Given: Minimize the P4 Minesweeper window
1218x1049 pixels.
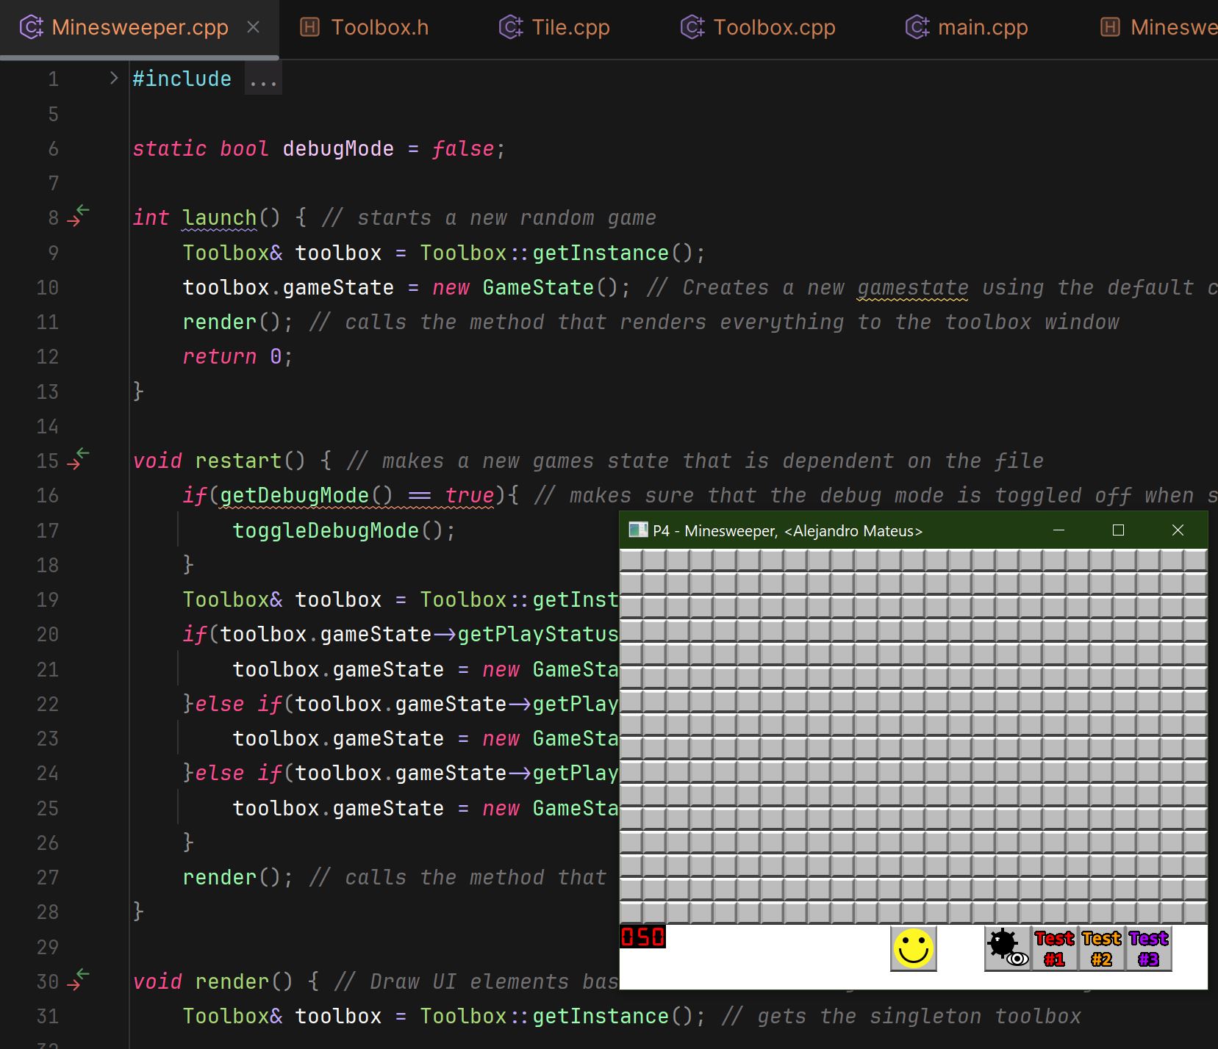Looking at the screenshot, I should click(x=1058, y=530).
